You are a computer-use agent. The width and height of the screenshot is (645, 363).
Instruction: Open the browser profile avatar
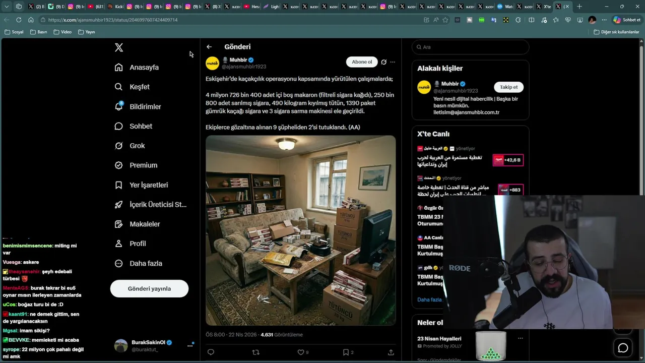(592, 20)
